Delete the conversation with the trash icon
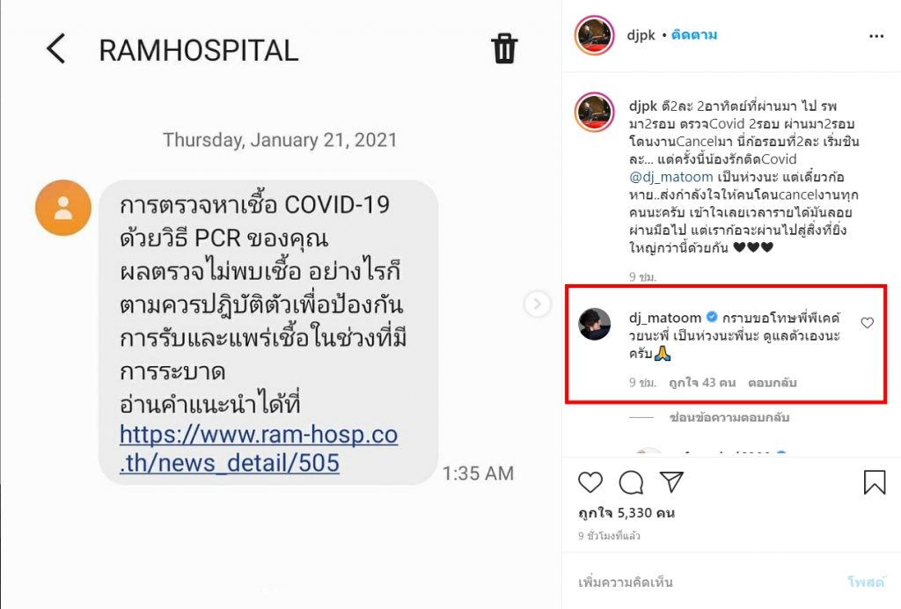901x609 pixels. coord(504,48)
